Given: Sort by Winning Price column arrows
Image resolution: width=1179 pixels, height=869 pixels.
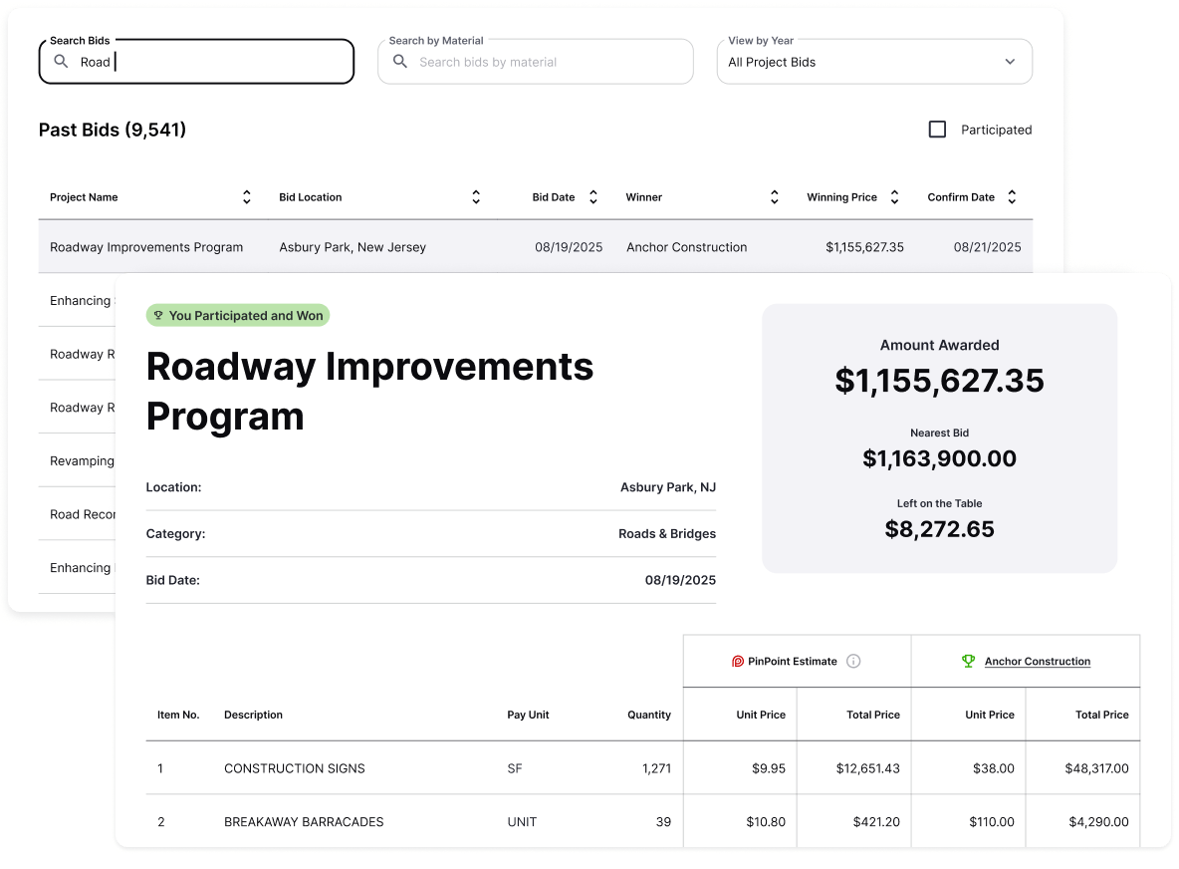Looking at the screenshot, I should click(x=894, y=197).
